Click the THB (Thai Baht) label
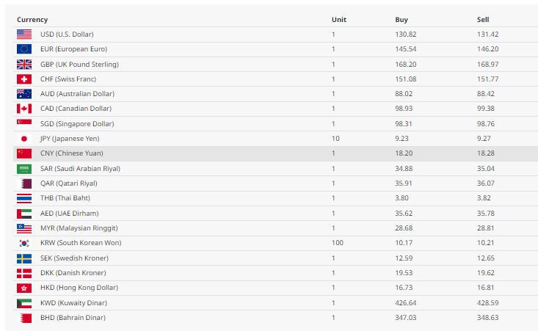This screenshot has width=538, height=331. [65, 198]
